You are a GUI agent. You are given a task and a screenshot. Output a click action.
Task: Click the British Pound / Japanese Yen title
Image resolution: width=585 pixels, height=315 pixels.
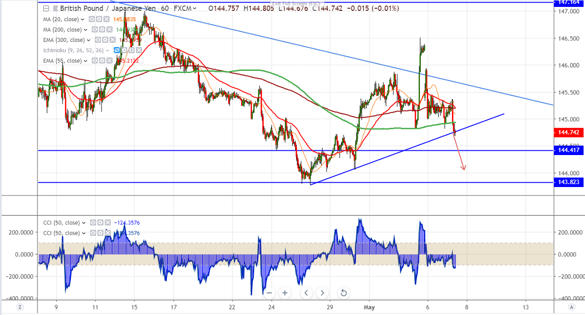(108, 8)
